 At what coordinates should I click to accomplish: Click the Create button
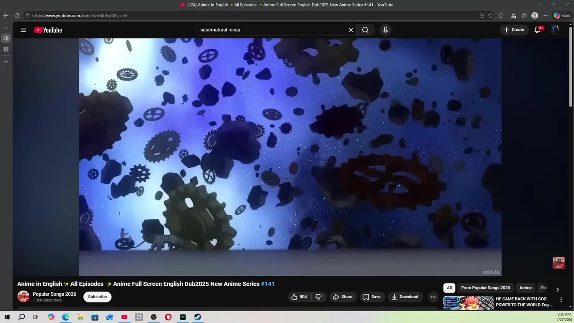(x=513, y=30)
